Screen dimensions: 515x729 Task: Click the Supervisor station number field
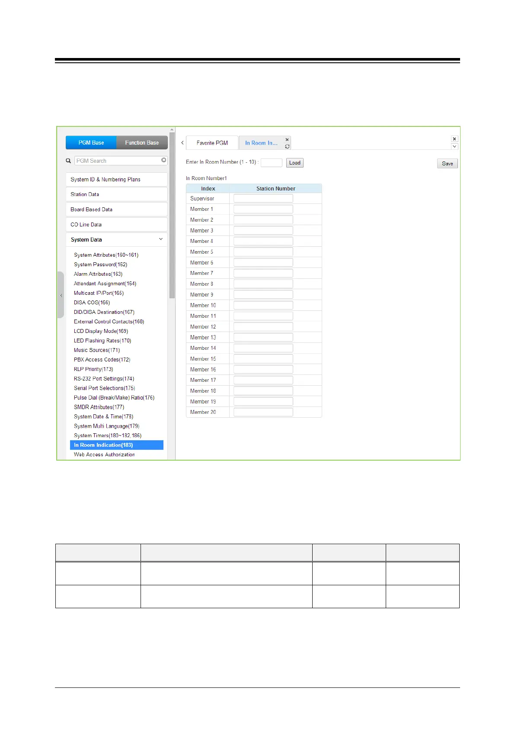pyautogui.click(x=263, y=198)
